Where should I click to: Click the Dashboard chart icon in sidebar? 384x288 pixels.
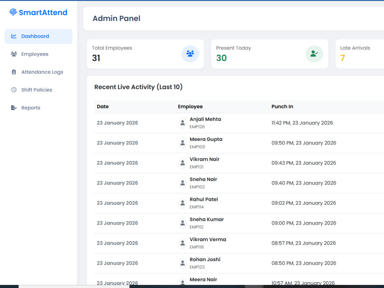click(14, 36)
